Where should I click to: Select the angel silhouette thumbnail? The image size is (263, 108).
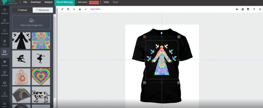21,41
